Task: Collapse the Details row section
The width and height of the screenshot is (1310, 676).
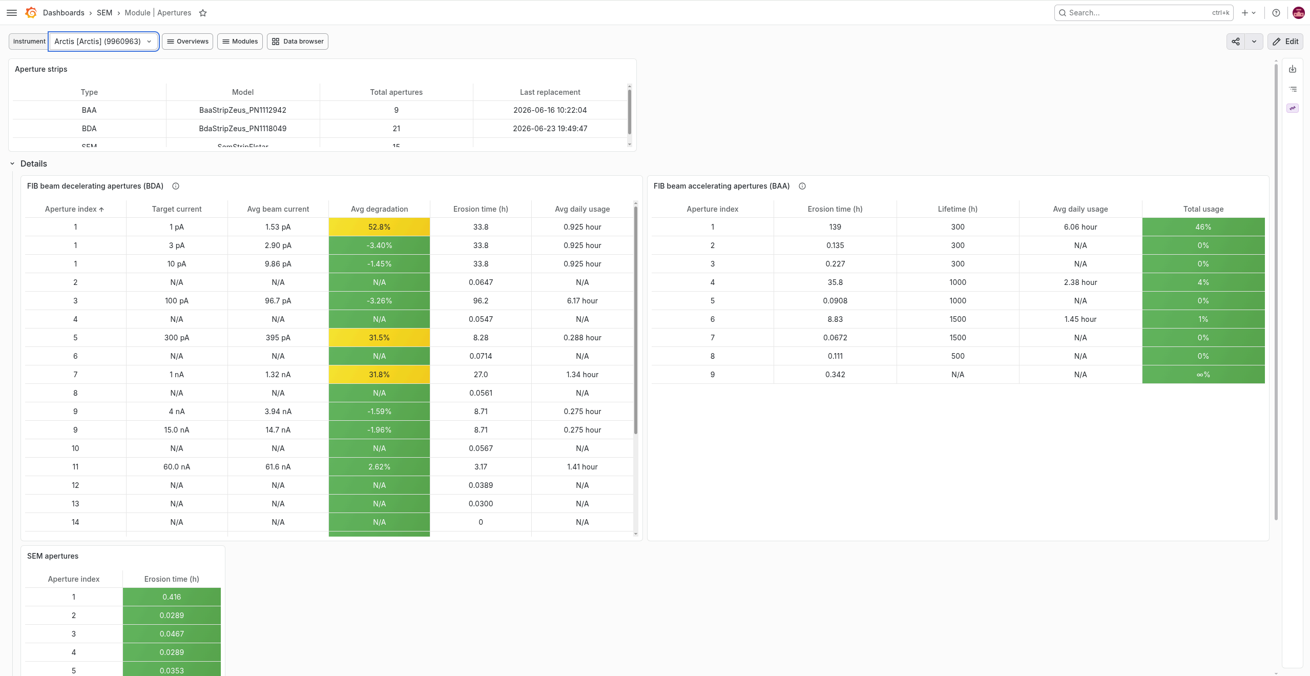Action: [12, 164]
